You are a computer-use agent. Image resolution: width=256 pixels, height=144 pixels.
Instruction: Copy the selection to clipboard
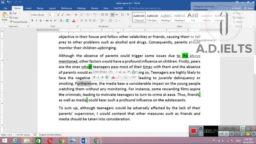tap(14, 18)
